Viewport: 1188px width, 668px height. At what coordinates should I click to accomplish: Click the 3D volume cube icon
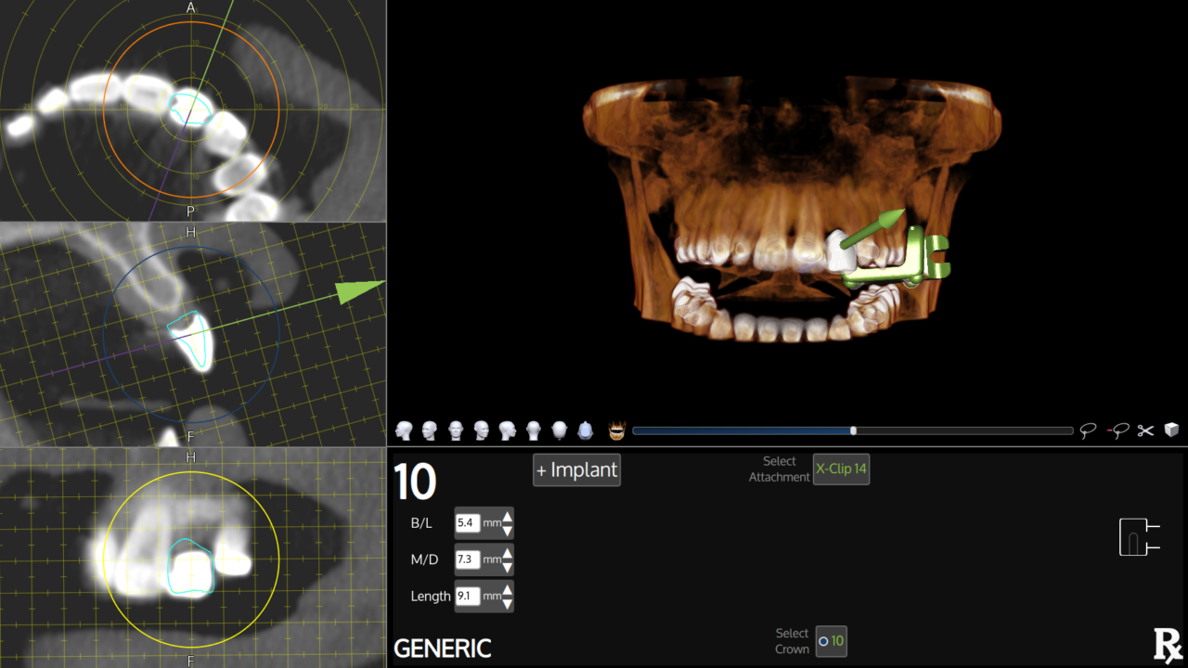click(1170, 430)
